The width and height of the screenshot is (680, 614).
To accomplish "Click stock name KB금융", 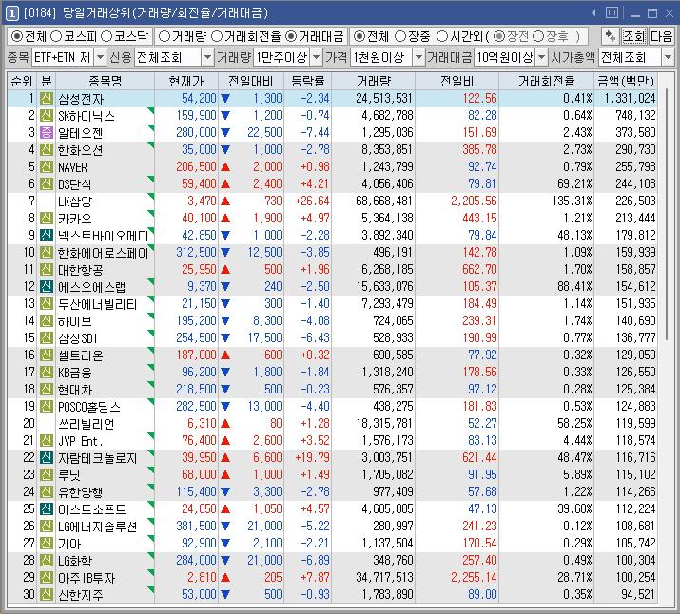I will tap(74, 373).
